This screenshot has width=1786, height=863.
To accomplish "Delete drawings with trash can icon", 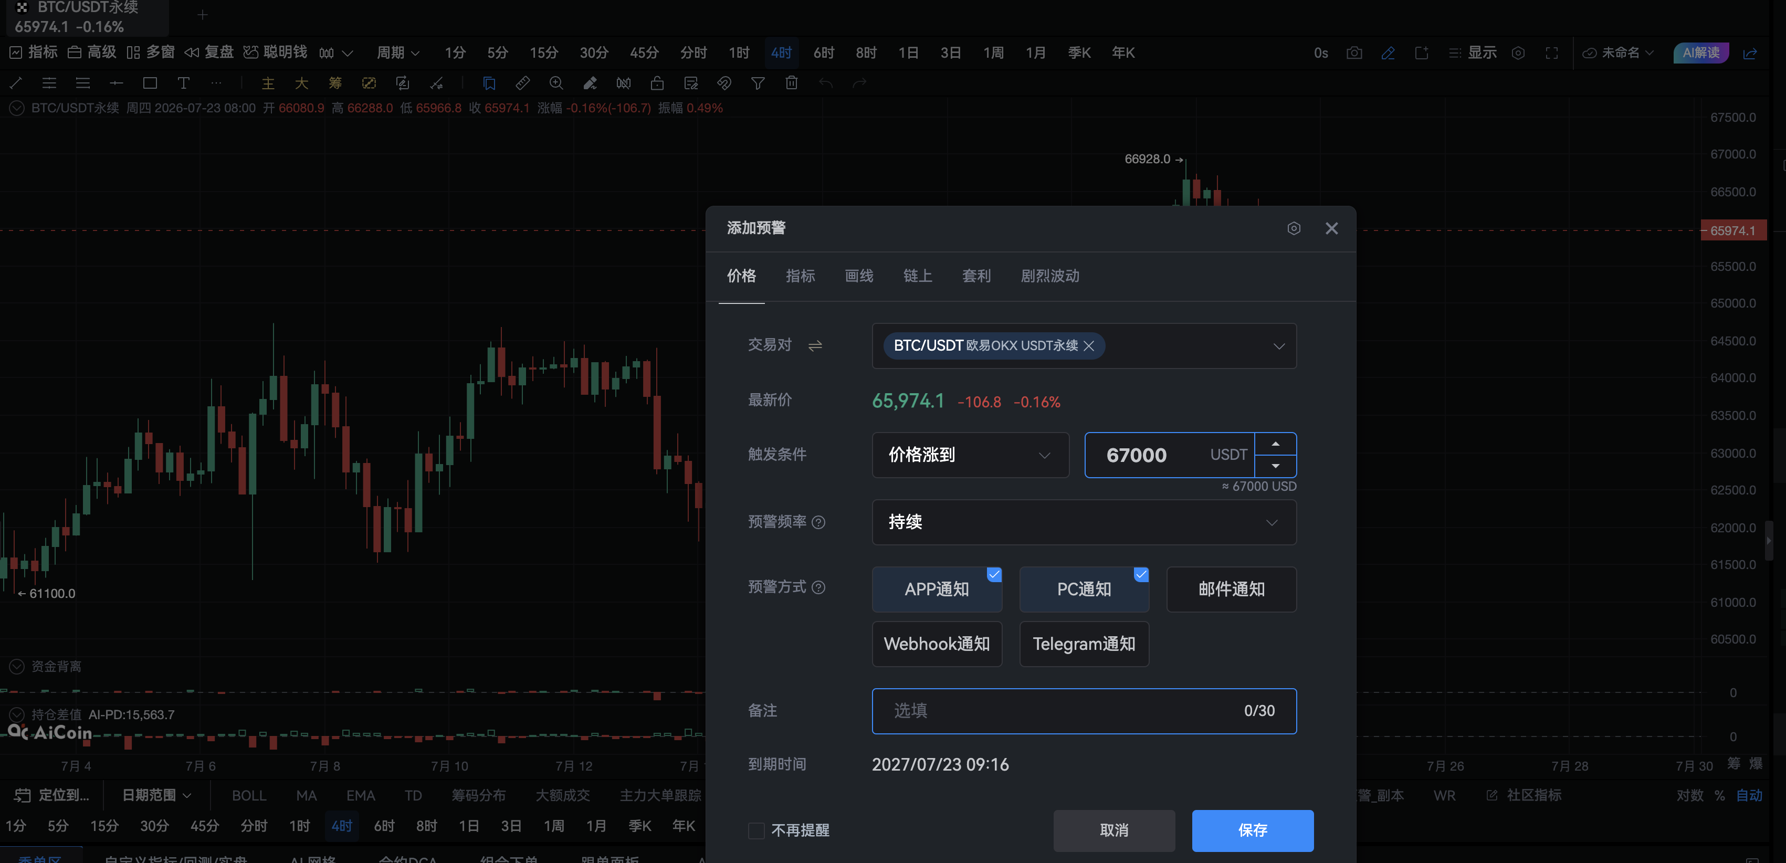I will [x=791, y=83].
